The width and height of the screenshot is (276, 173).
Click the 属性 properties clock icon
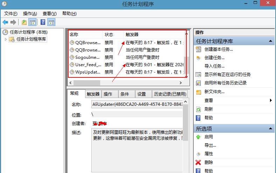click(x=198, y=154)
